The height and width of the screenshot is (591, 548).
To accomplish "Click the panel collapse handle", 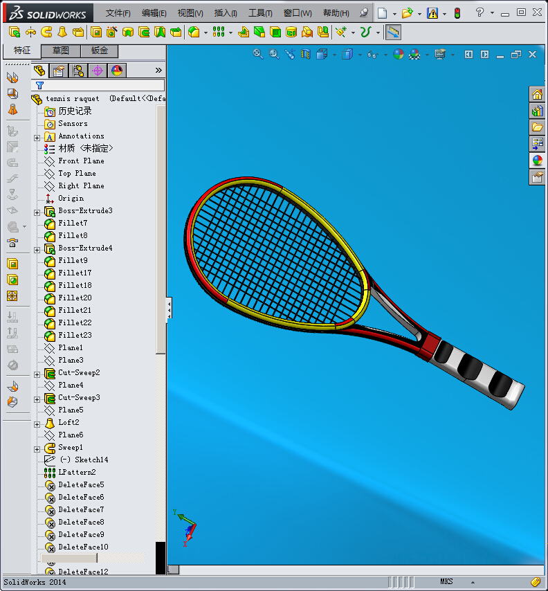I will point(170,309).
